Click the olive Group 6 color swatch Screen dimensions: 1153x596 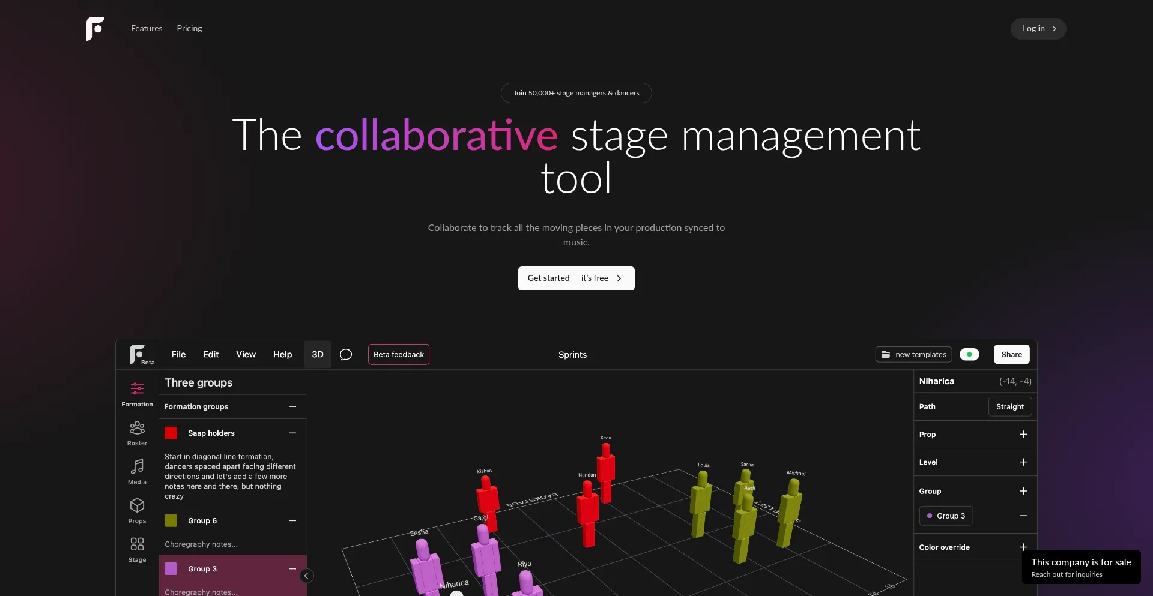point(171,520)
